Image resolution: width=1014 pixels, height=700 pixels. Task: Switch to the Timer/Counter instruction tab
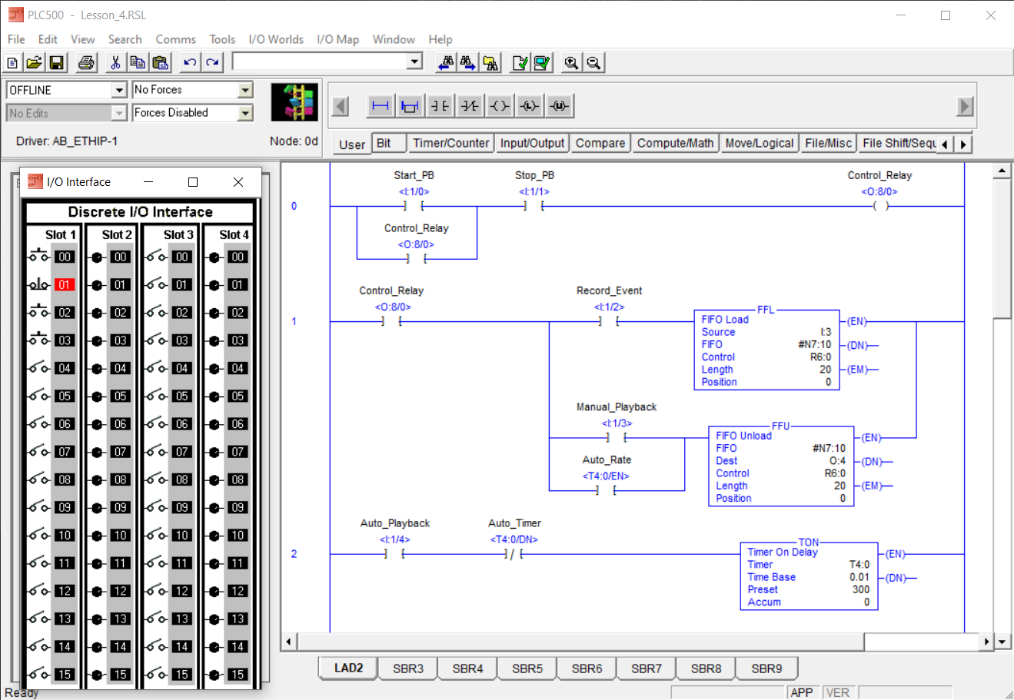coord(450,143)
